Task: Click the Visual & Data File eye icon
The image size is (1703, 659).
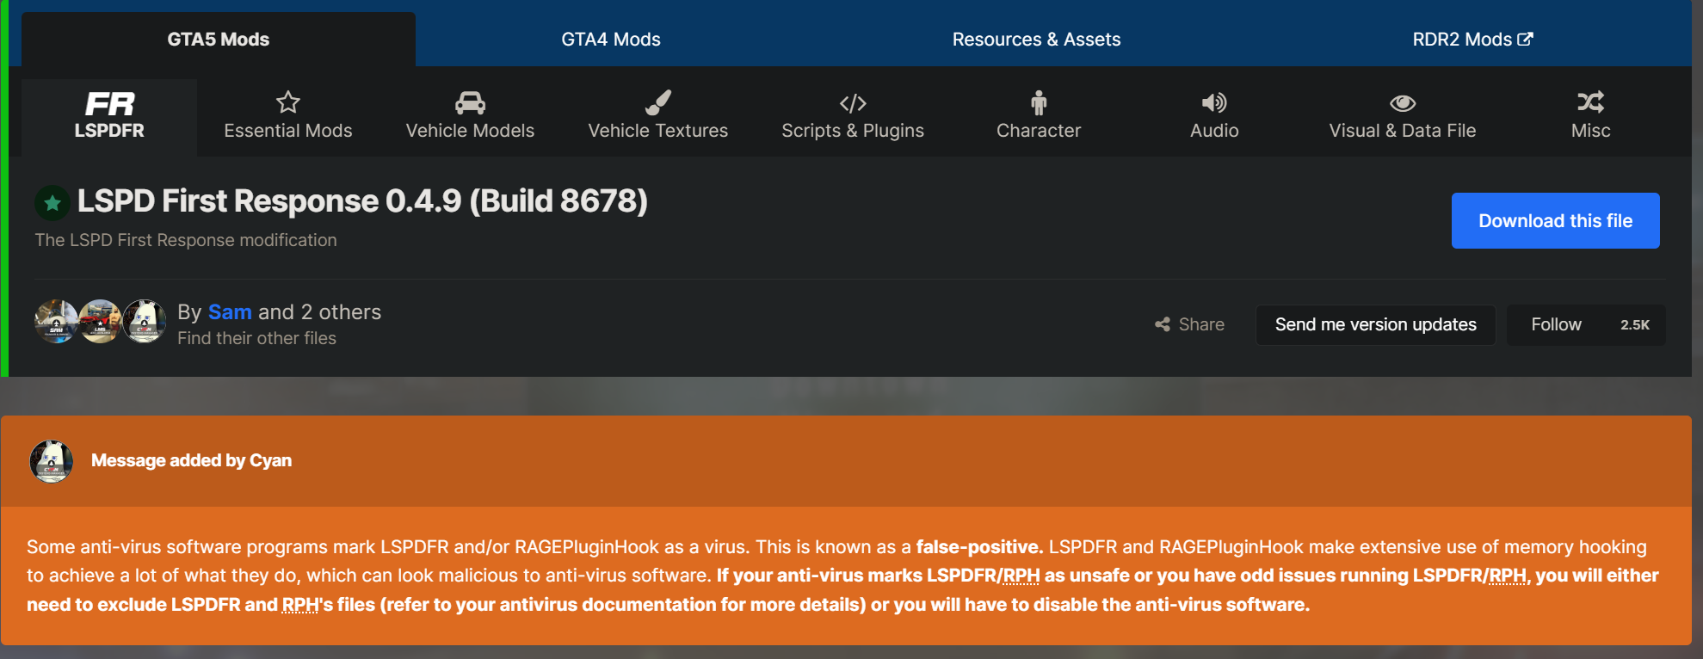Action: point(1403,103)
